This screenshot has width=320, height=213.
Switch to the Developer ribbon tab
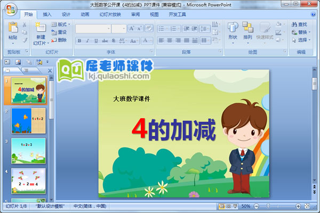(177, 14)
